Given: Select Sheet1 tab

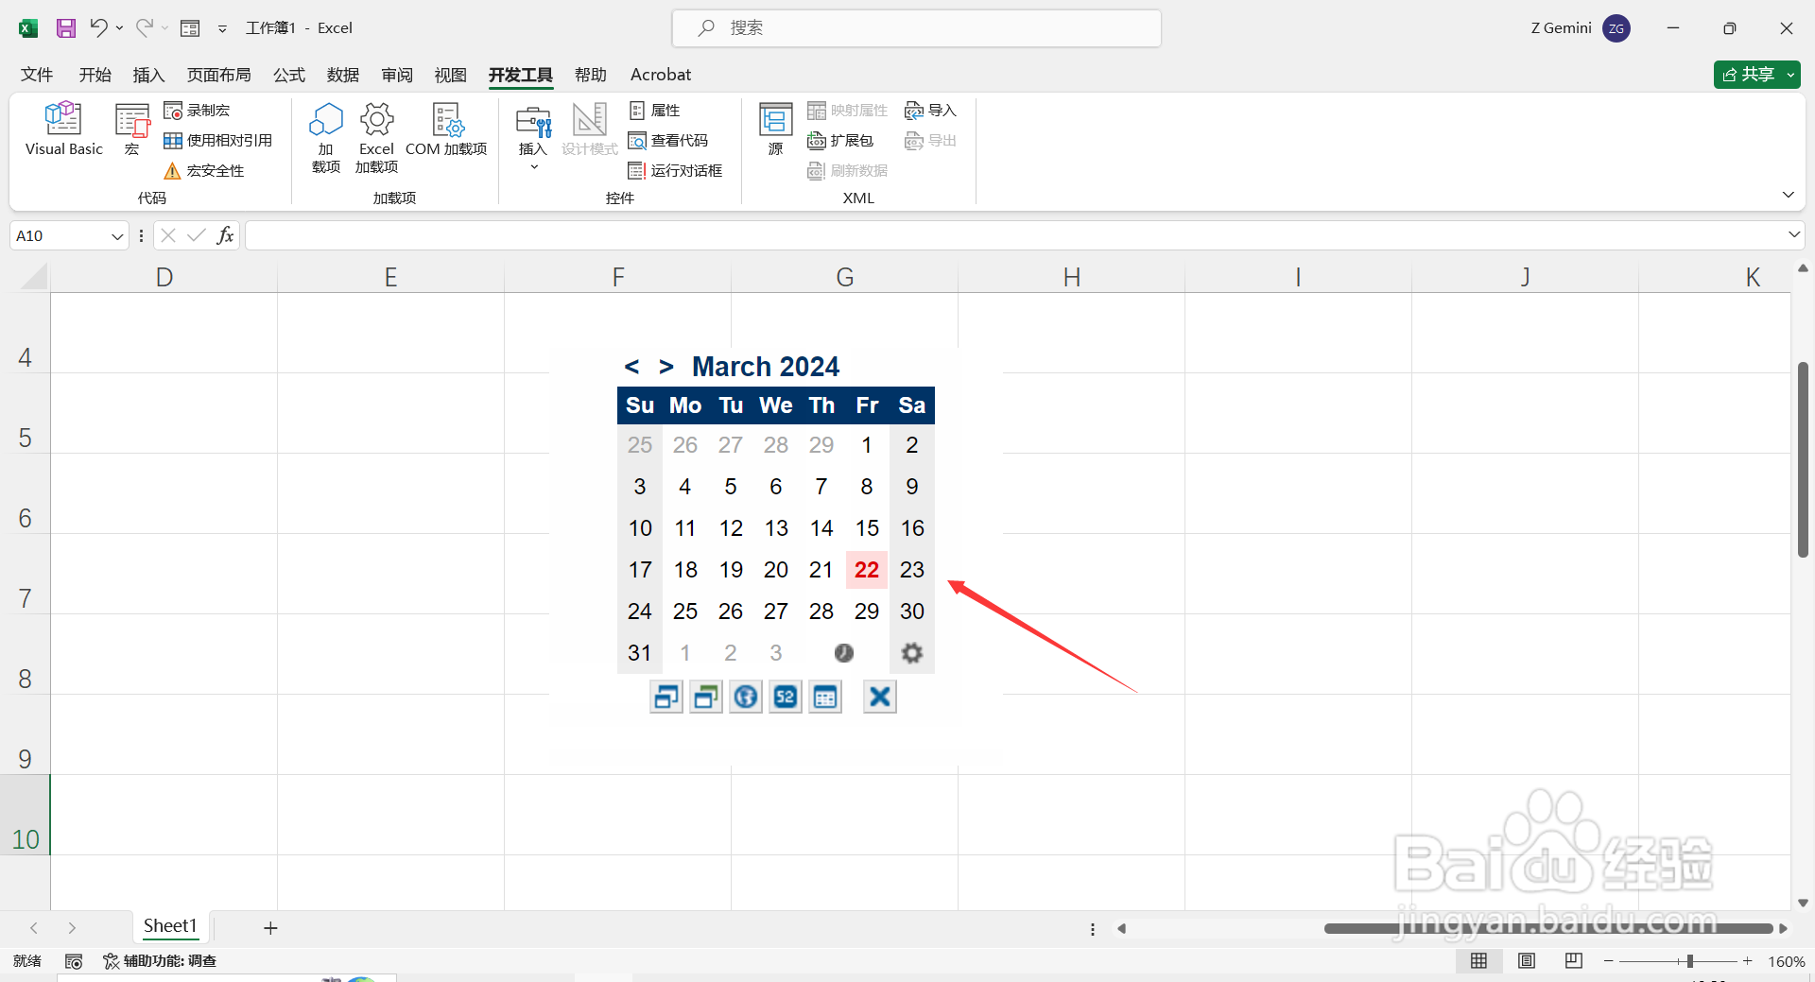Looking at the screenshot, I should coord(170,926).
